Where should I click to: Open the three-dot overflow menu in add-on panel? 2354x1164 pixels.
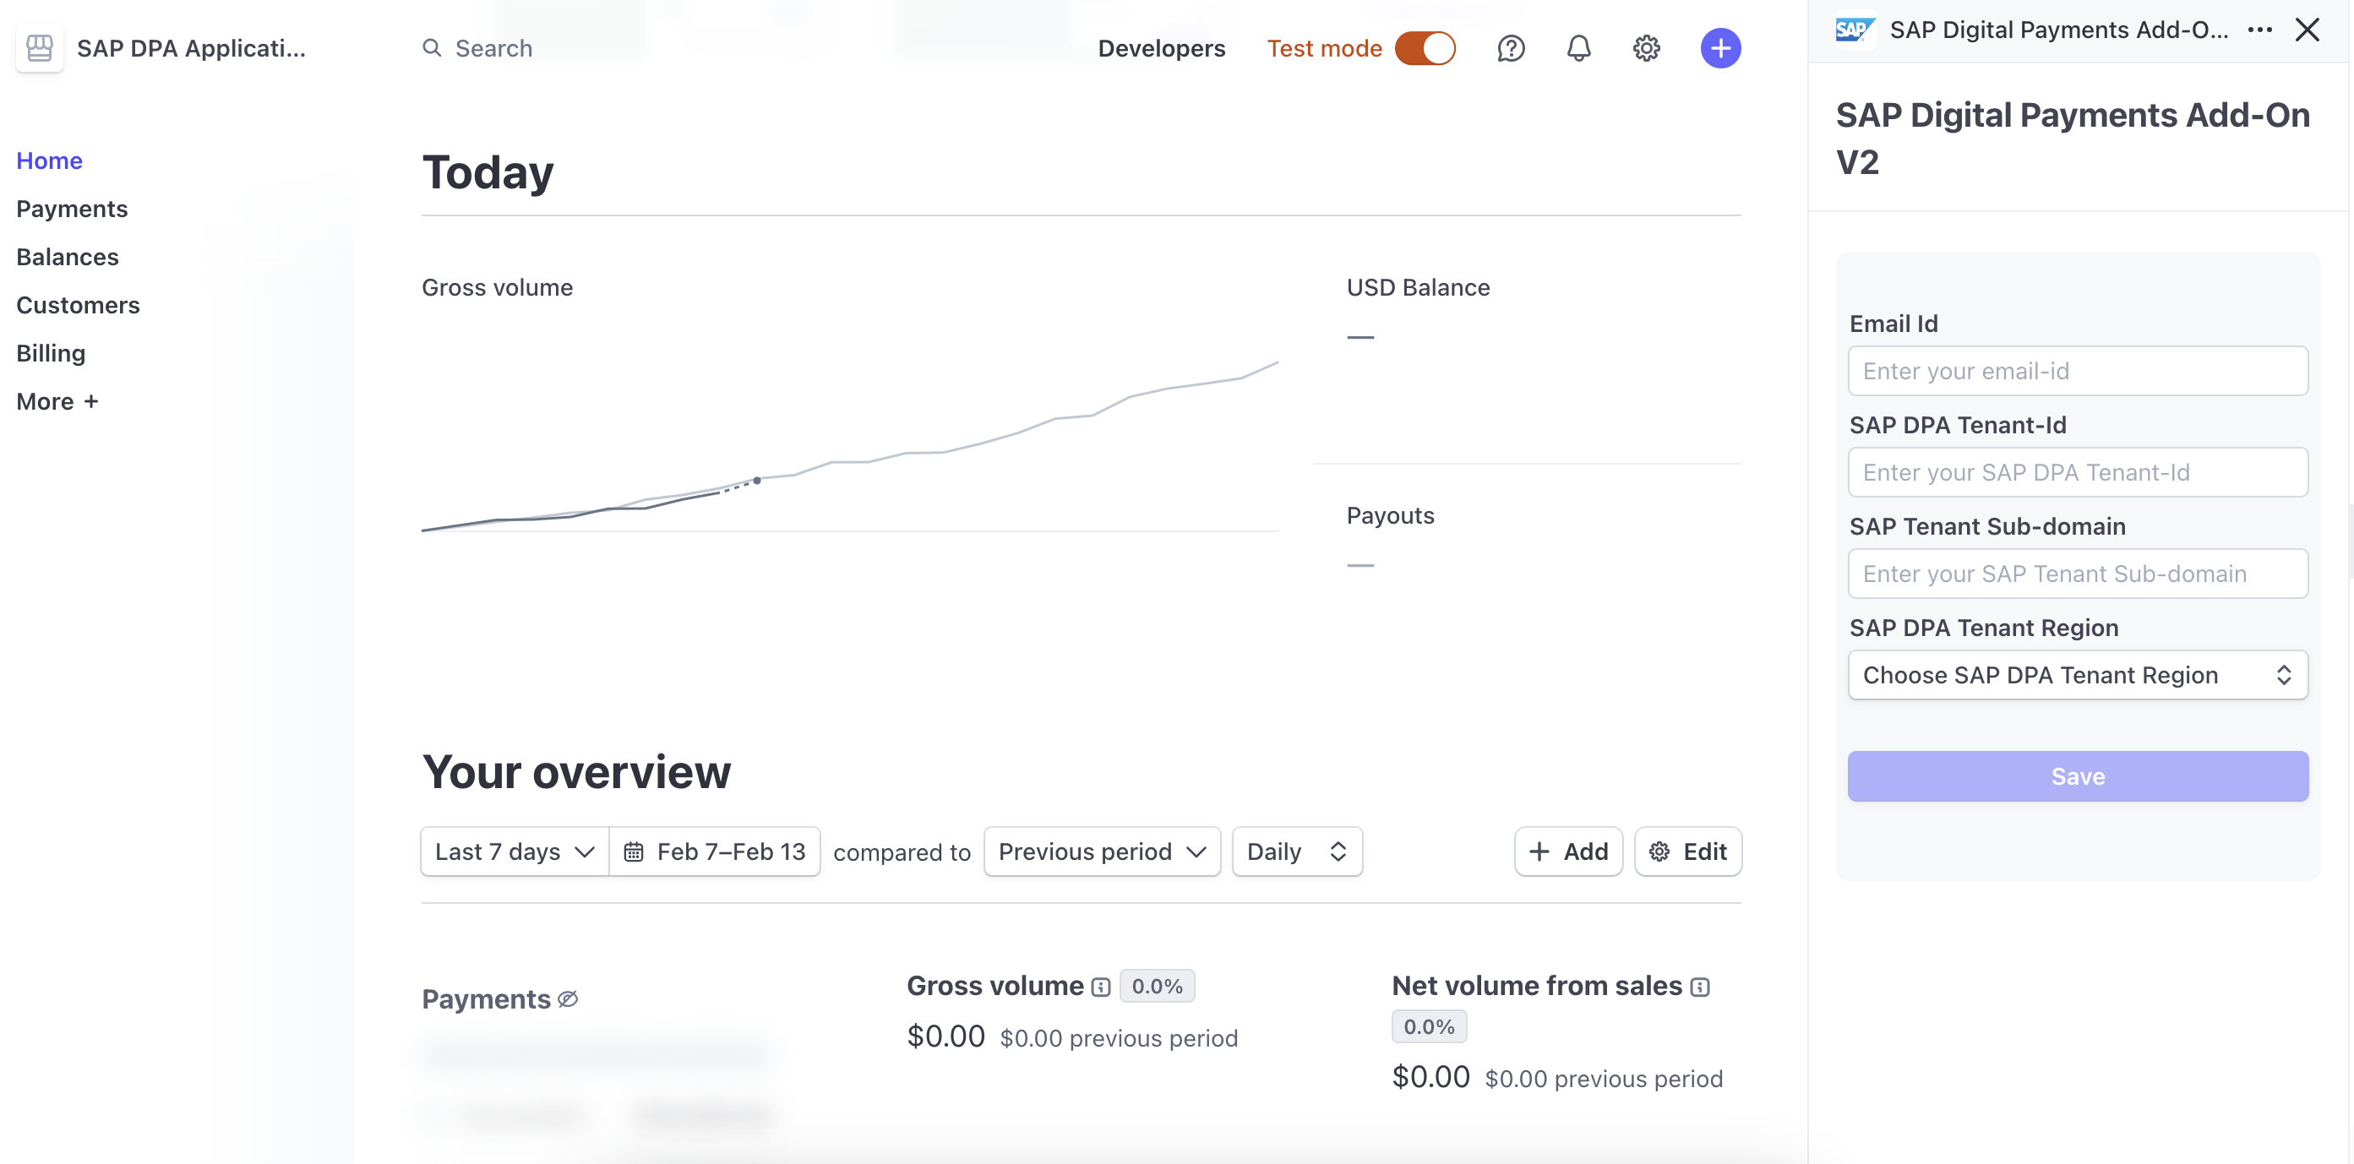(x=2261, y=30)
